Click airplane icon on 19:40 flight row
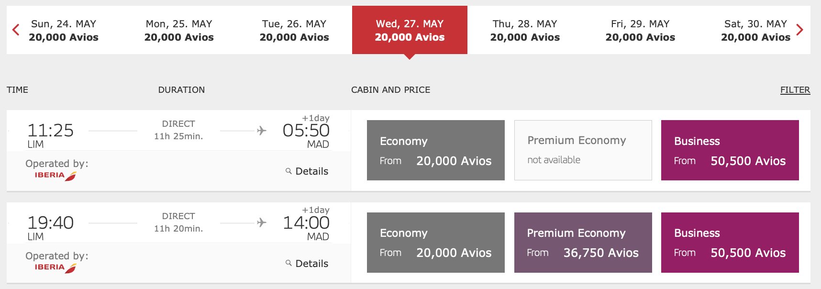The width and height of the screenshot is (821, 289). click(x=262, y=222)
